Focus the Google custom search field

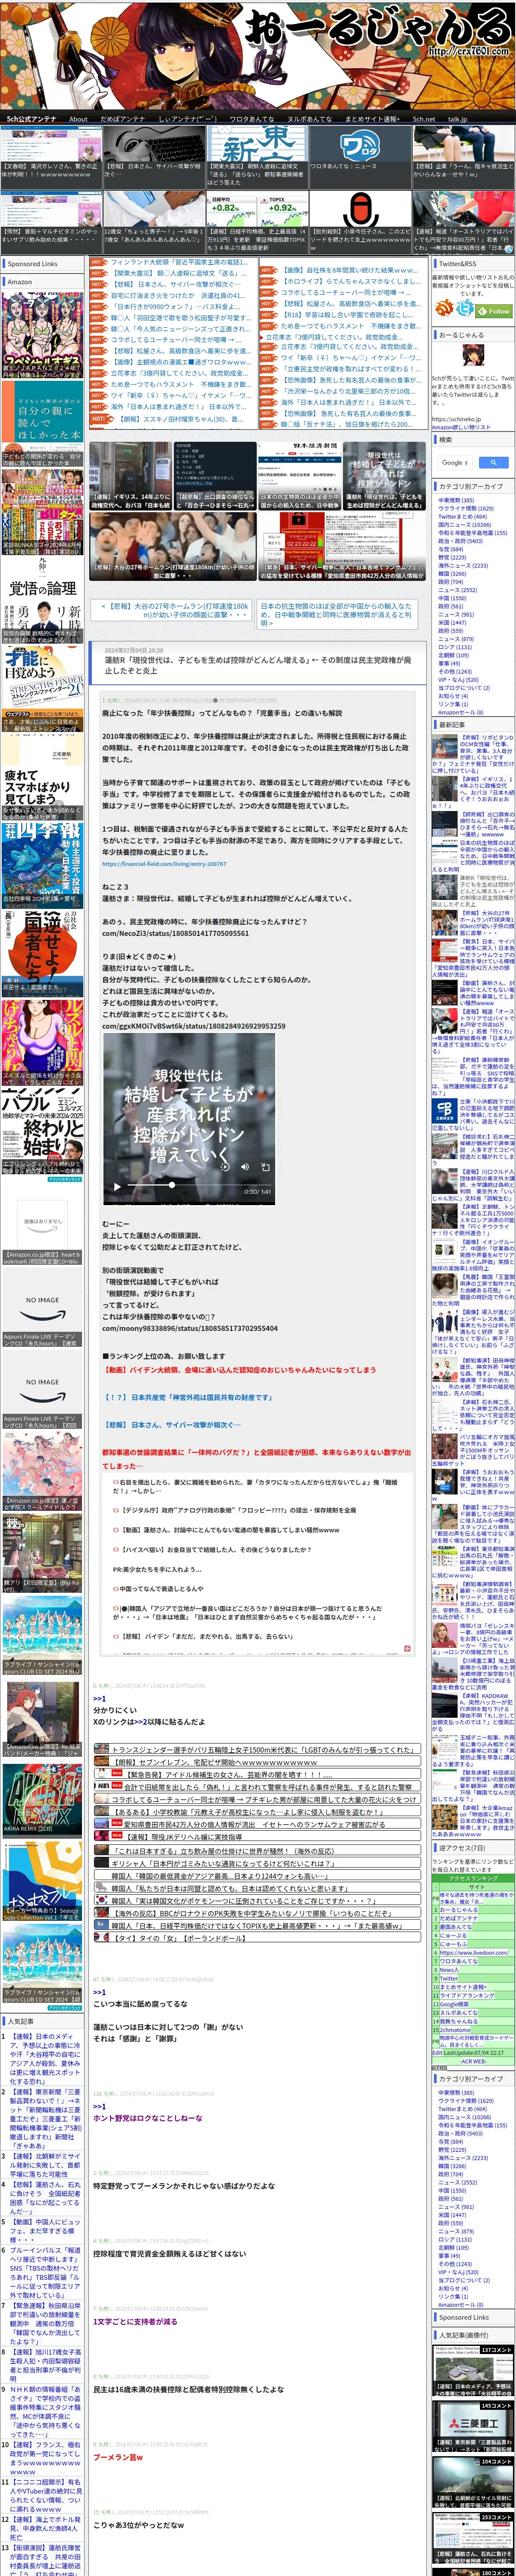(x=455, y=462)
